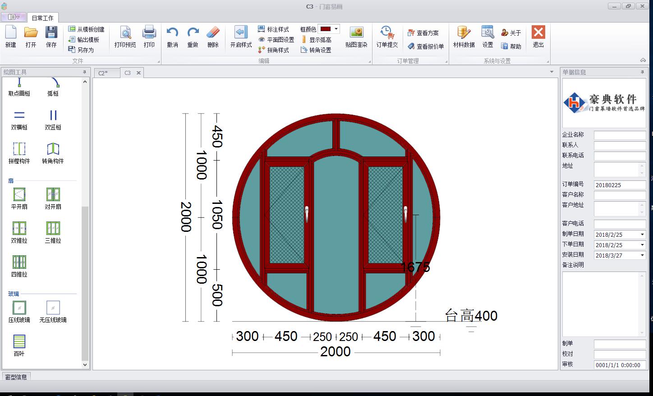This screenshot has width=653, height=396.
Task: Open the 日常工作 ribbon tab
Action: click(42, 18)
